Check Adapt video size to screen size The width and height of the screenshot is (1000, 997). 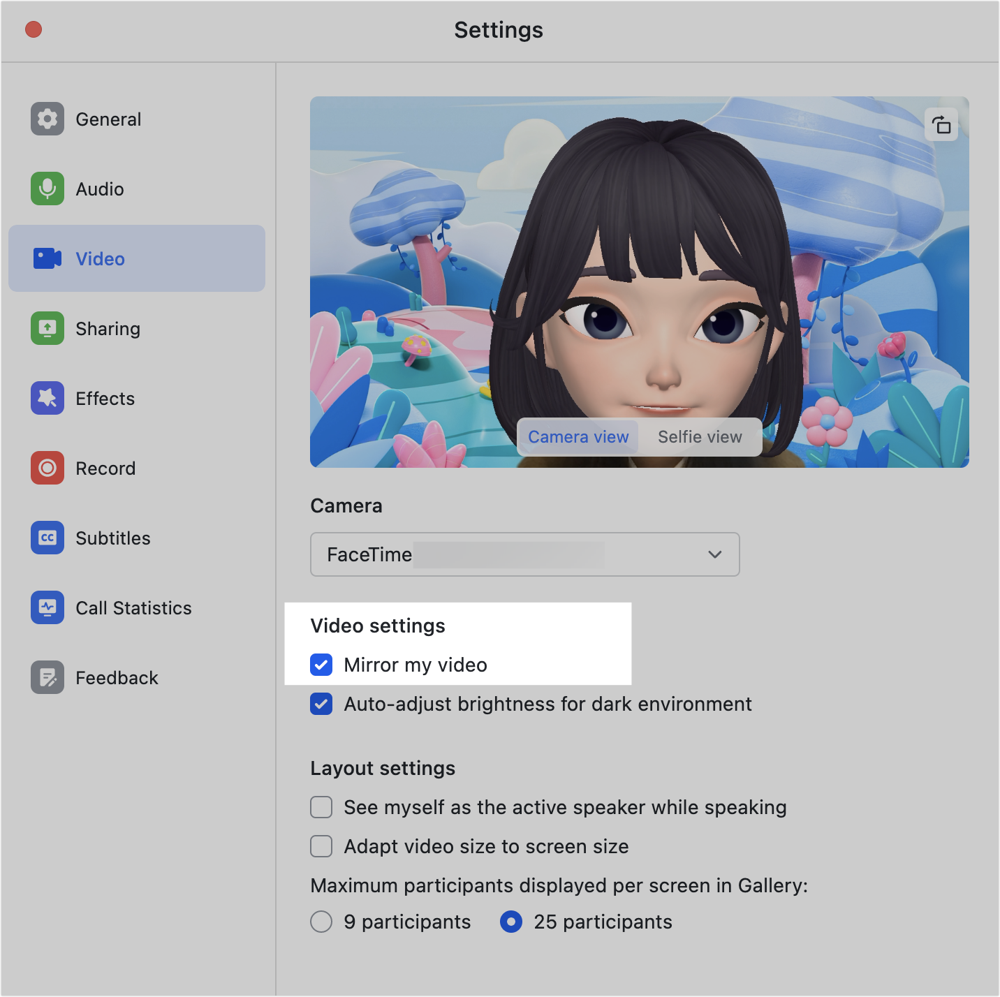(x=321, y=846)
